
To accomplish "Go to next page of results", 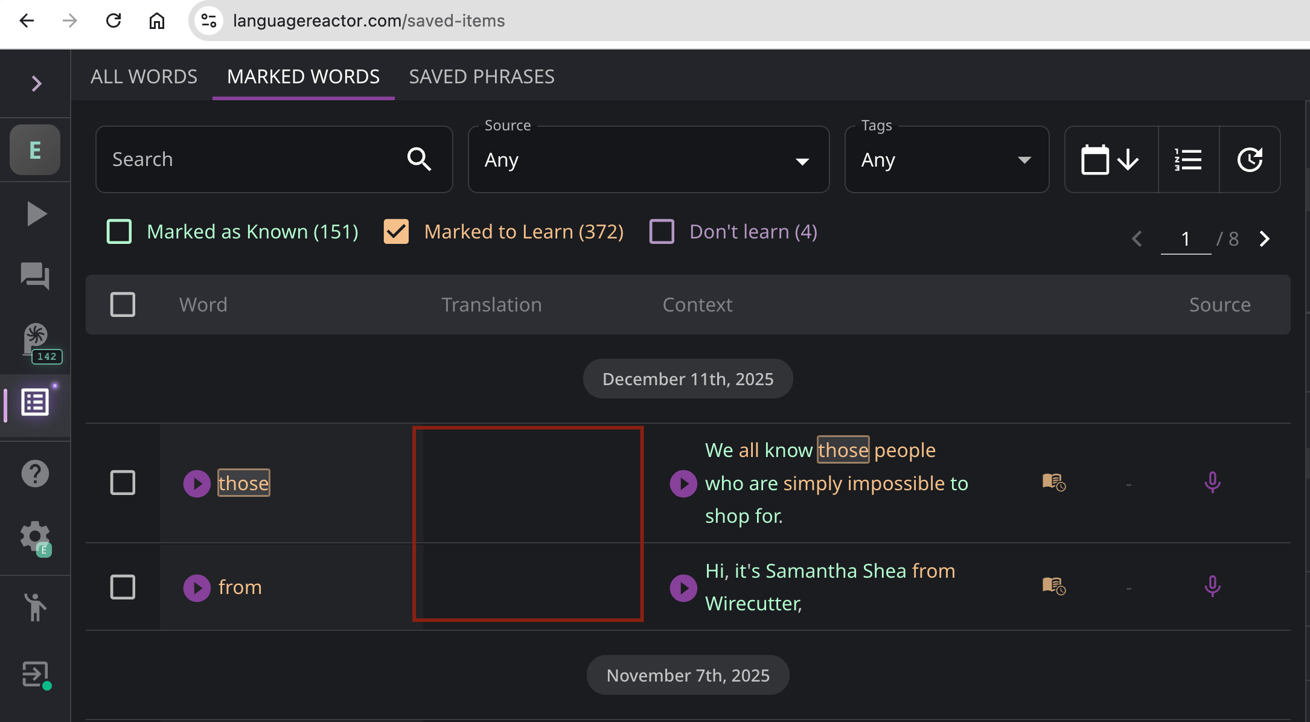I will 1265,239.
